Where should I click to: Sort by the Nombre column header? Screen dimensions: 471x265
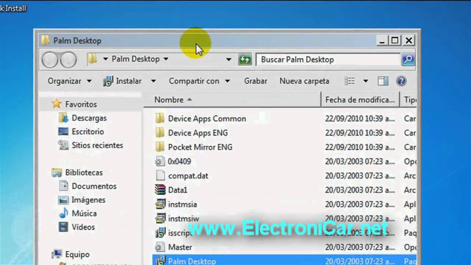click(232, 100)
